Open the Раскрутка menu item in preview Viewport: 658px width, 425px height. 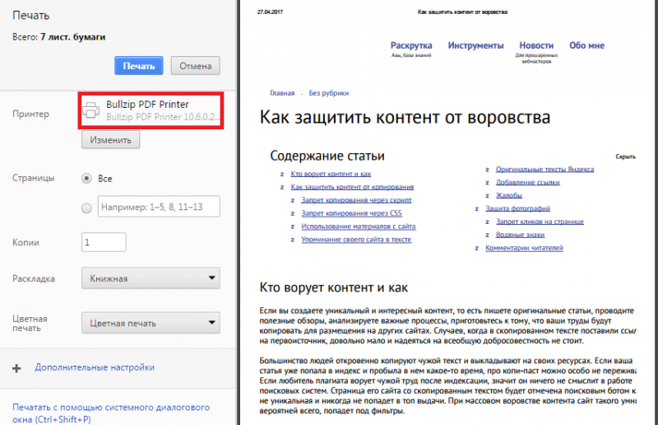tap(411, 45)
